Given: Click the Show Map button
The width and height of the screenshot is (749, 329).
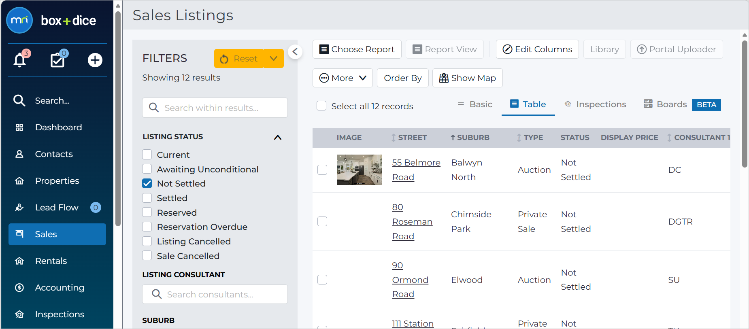Looking at the screenshot, I should coord(468,78).
